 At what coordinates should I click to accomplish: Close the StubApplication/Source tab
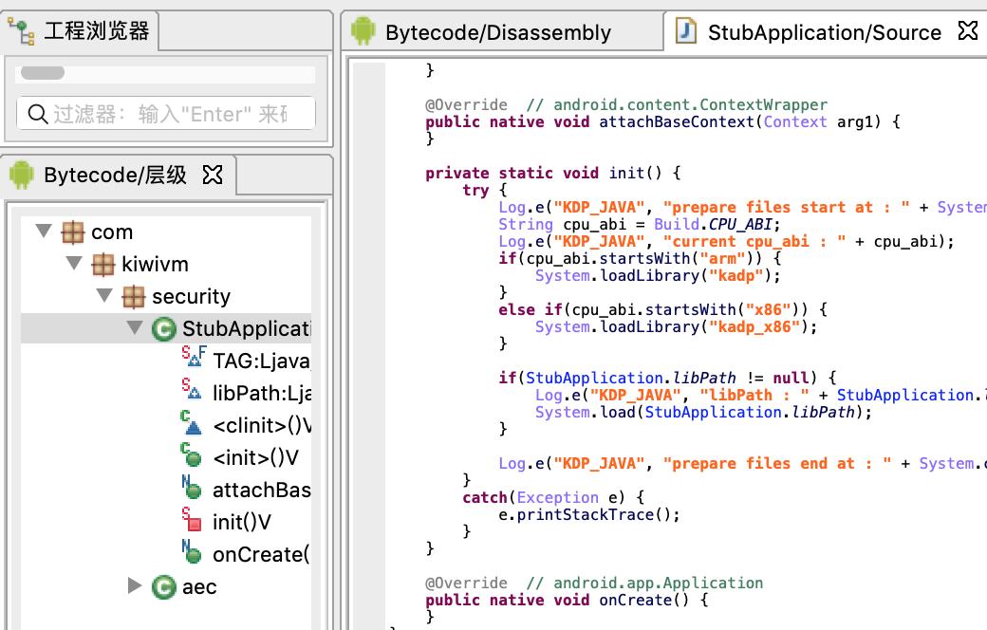pos(967,31)
